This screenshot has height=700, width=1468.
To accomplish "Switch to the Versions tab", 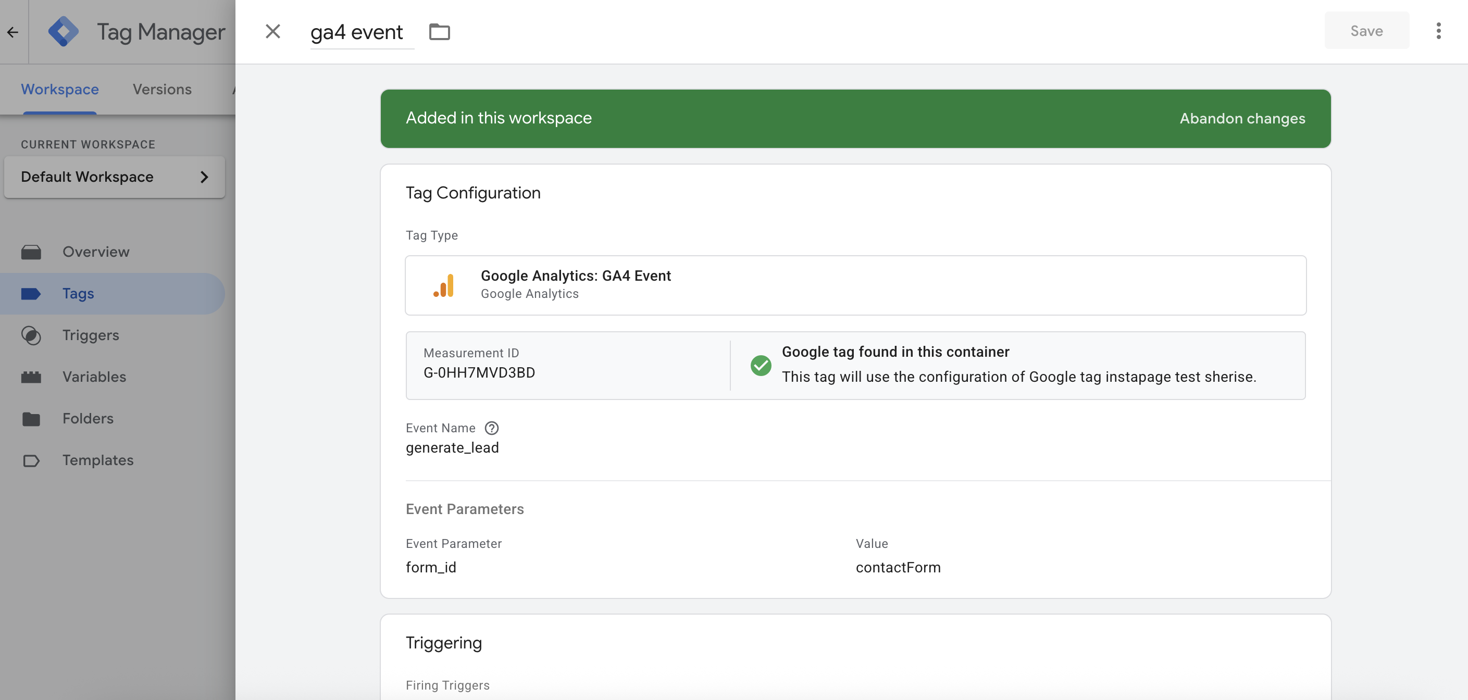I will tap(162, 90).
